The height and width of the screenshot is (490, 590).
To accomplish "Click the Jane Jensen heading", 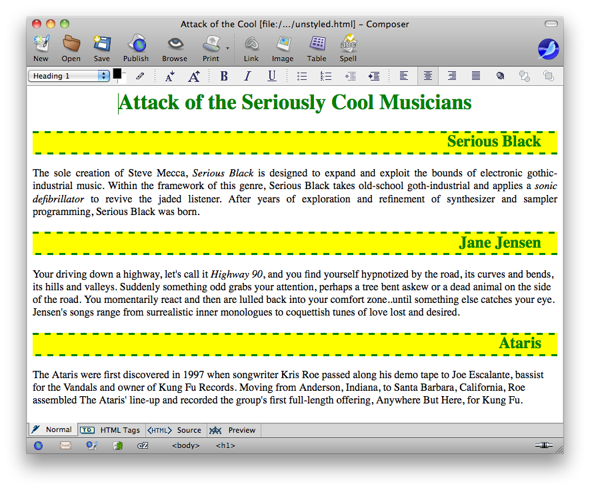I will point(499,243).
